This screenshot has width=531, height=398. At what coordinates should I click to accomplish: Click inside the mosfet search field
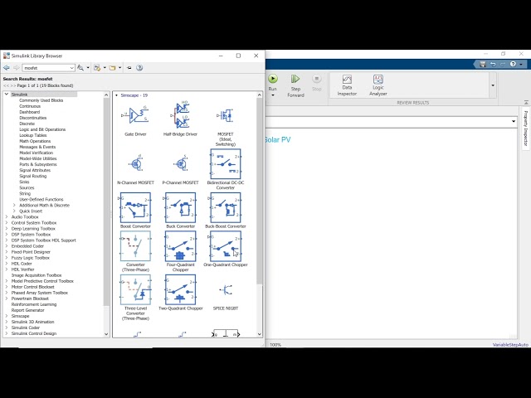coord(46,68)
